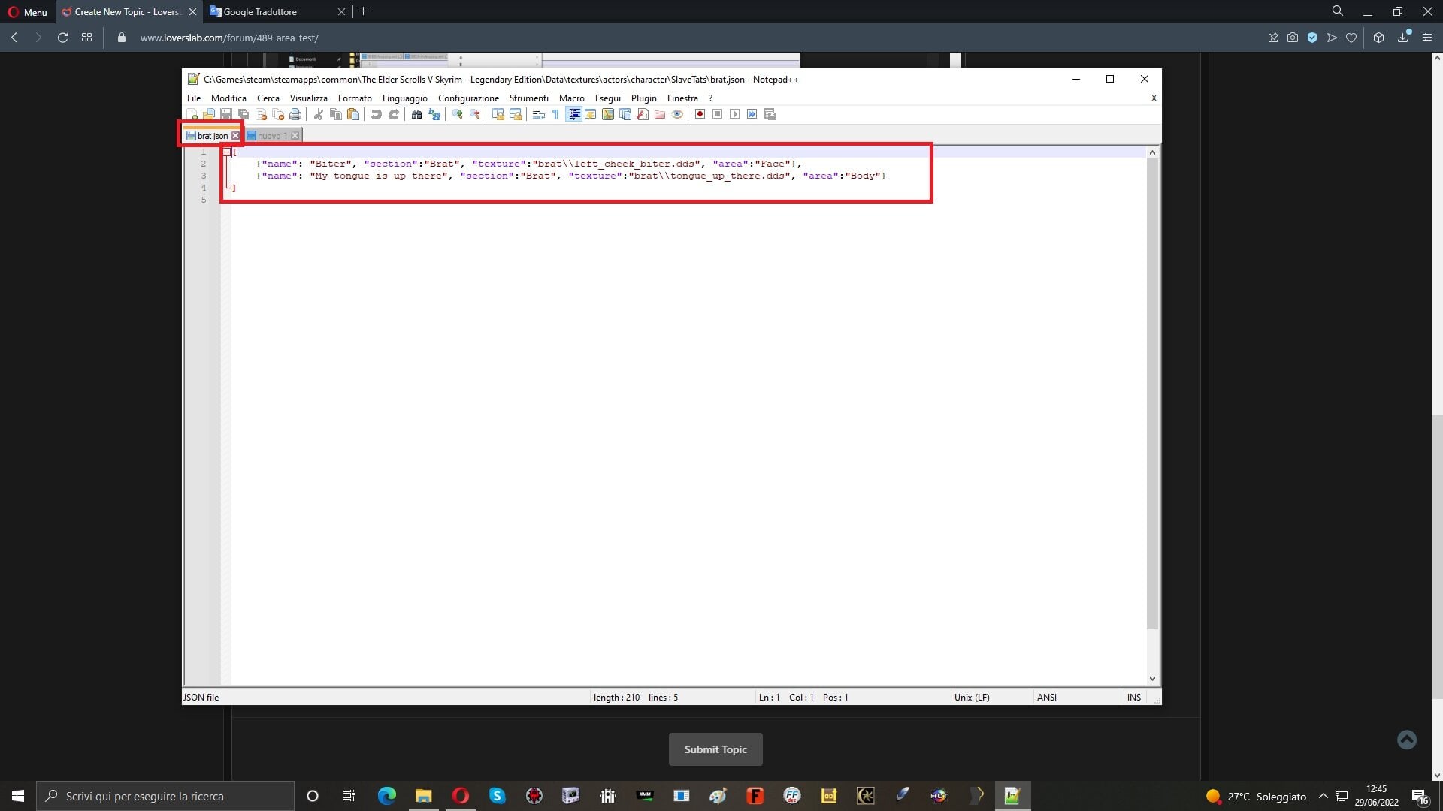Toggle the highlighted indent guide icon
This screenshot has height=811, width=1443.
(x=574, y=114)
